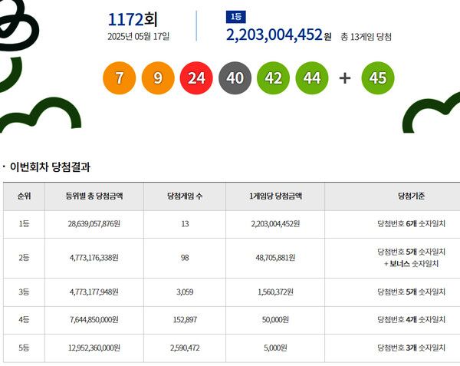
Task: Click the 4등 rank cell
Action: point(24,320)
